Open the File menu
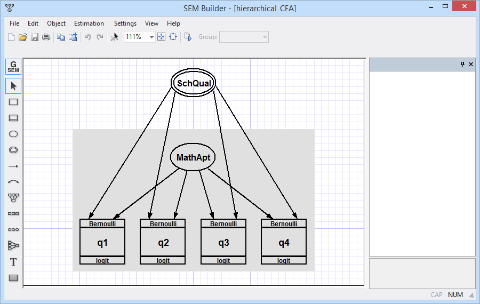The image size is (480, 304). (x=14, y=23)
